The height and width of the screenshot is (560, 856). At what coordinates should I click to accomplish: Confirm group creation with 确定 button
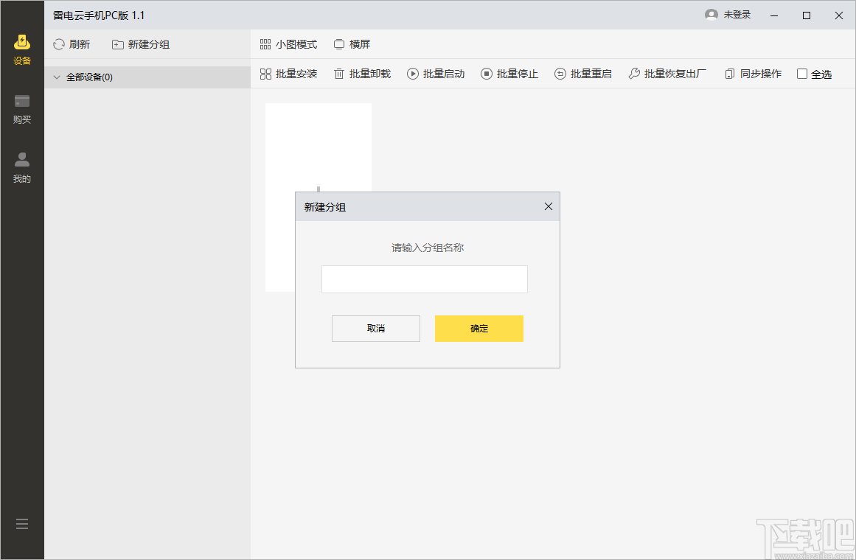(x=479, y=328)
